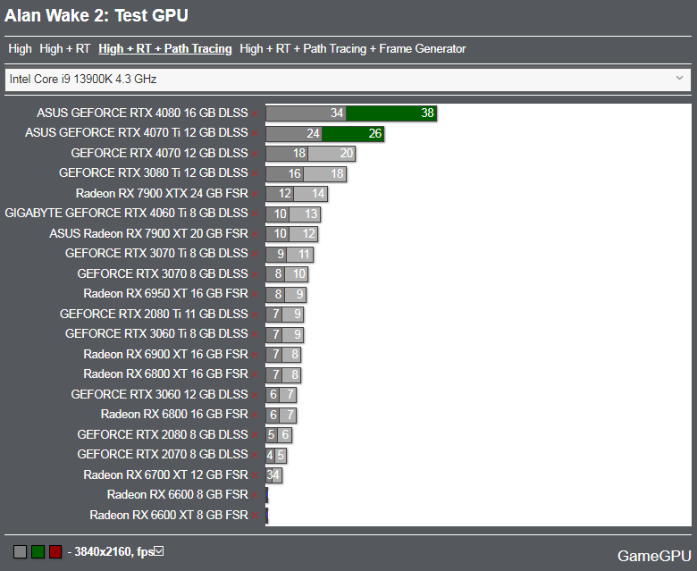Viewport: 697px width, 571px height.
Task: Click the GEFORCE RTX 2080 Ti 11 GB DLSS label
Action: point(154,315)
